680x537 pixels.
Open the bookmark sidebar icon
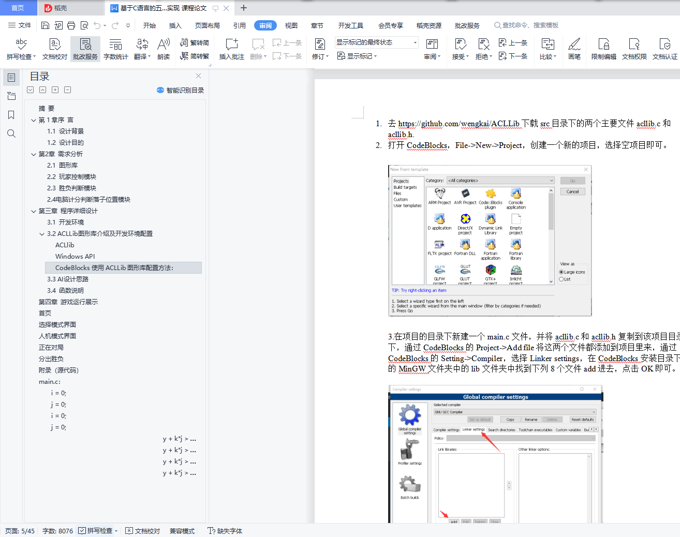point(11,115)
